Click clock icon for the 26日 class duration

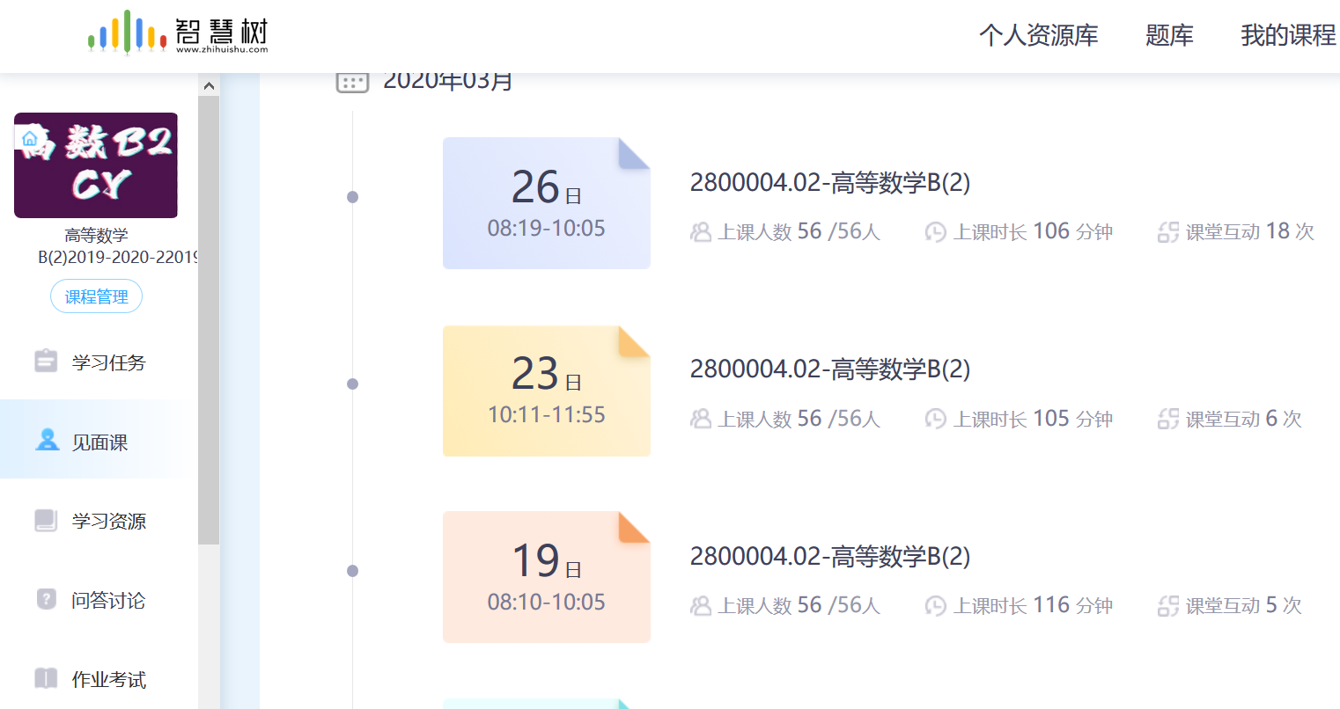point(935,232)
